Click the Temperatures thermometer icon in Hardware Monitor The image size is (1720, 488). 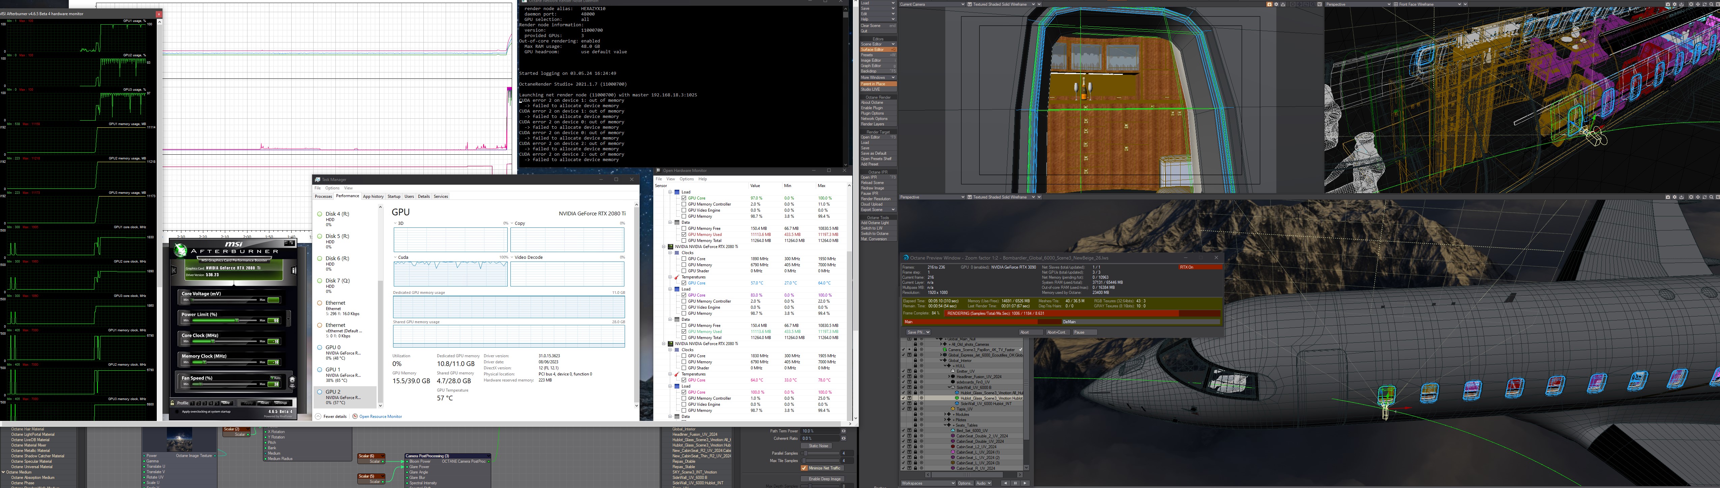click(676, 277)
